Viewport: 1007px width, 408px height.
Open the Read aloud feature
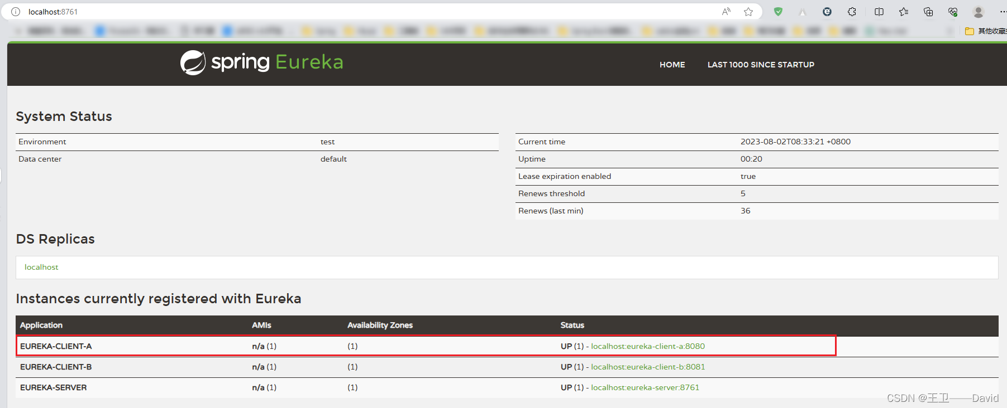[726, 12]
